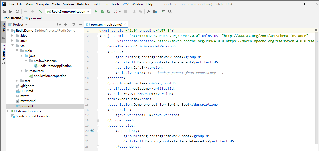The height and width of the screenshot is (151, 319).
Task: Click the Run Anything terminal icon
Action: pos(163,11)
